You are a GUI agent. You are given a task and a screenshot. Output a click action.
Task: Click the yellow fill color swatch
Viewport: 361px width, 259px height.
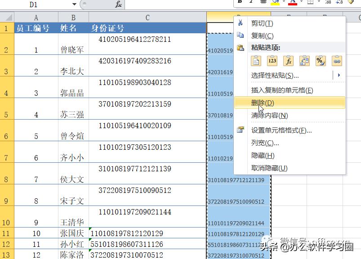pos(275,5)
